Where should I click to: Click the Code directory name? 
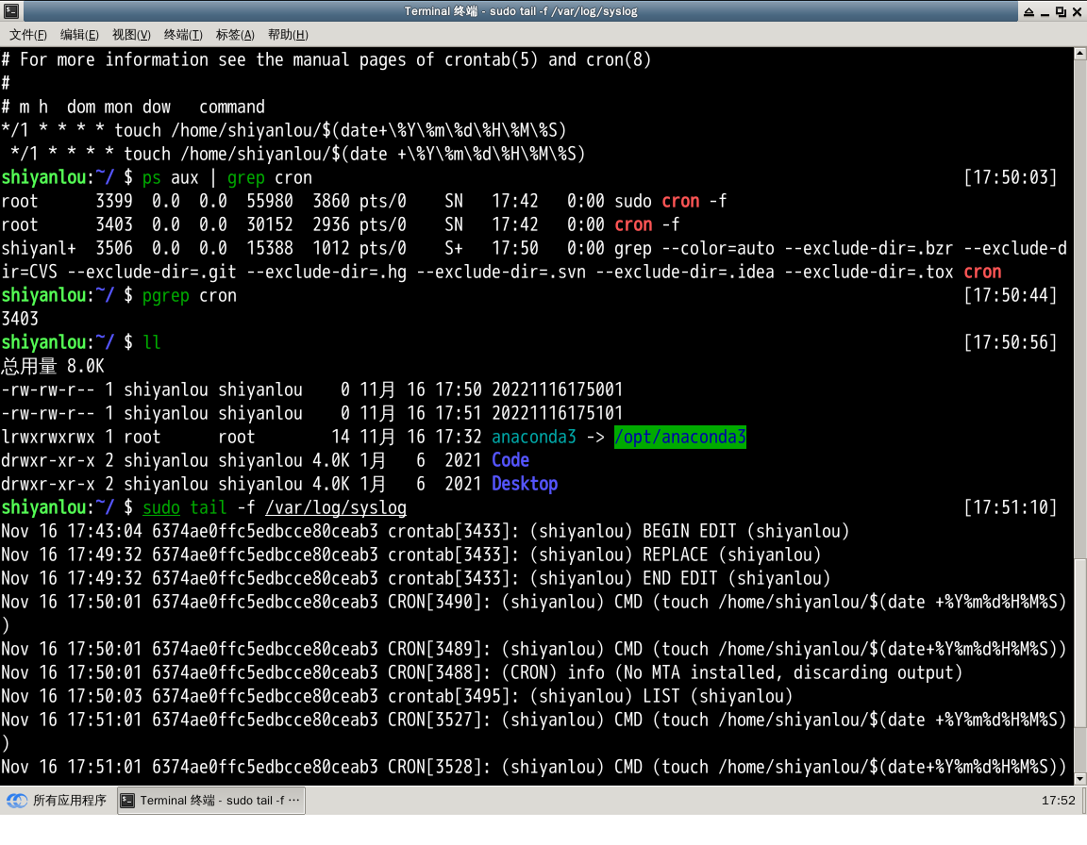point(510,460)
